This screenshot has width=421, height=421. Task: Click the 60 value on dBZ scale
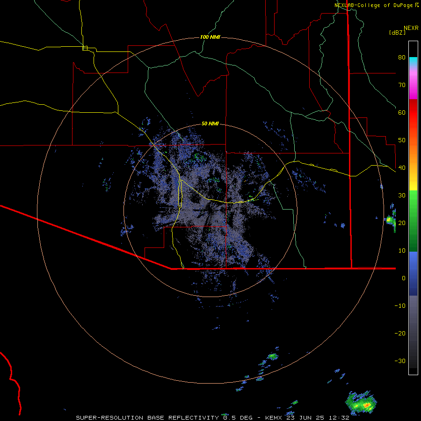(x=402, y=113)
